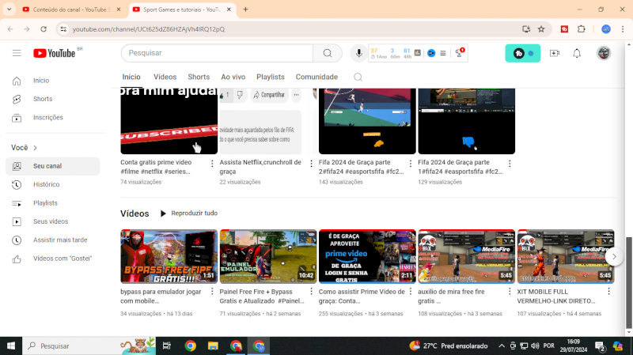Click 'Reproduzir tudo' to play all videos
The width and height of the screenshot is (633, 355).
pyautogui.click(x=188, y=213)
